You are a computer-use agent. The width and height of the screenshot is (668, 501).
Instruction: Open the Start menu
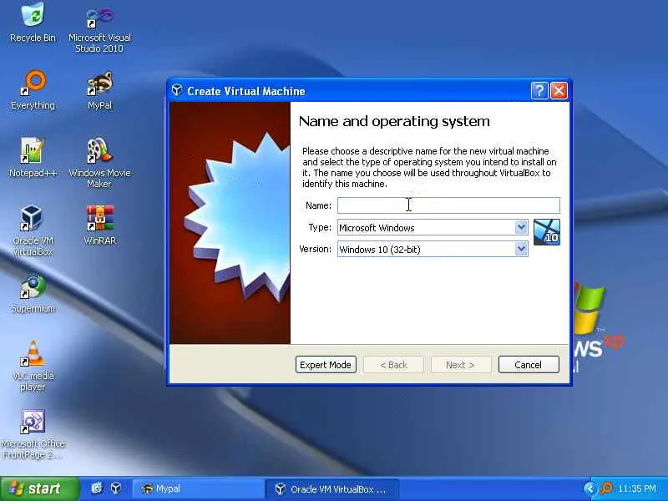click(39, 488)
